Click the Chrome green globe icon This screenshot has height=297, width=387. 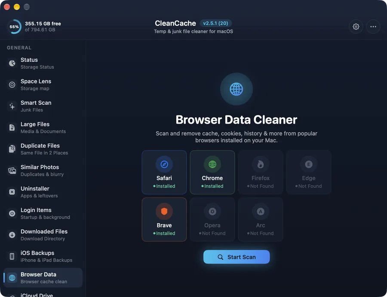click(212, 164)
